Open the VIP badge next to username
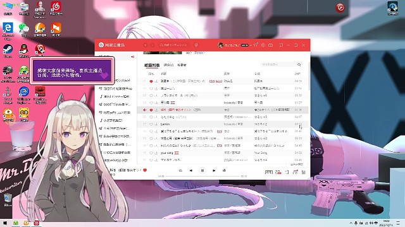The height and width of the screenshot is (227, 405). pyautogui.click(x=245, y=45)
